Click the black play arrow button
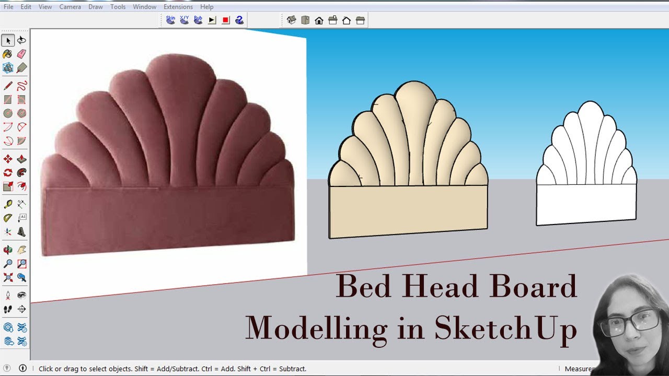This screenshot has width=669, height=376. [x=212, y=20]
